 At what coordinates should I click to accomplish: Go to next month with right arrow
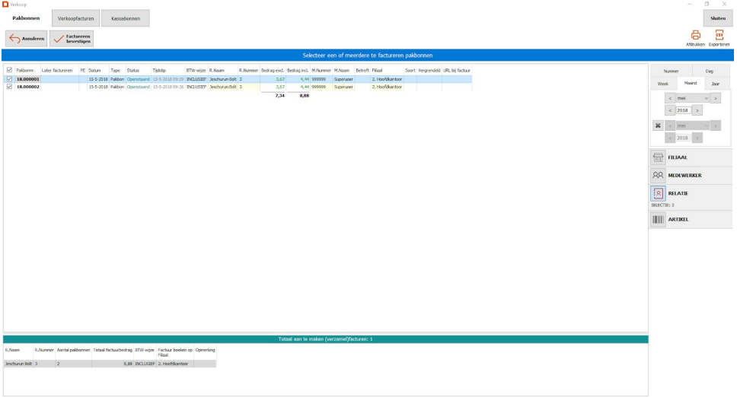pyautogui.click(x=716, y=98)
